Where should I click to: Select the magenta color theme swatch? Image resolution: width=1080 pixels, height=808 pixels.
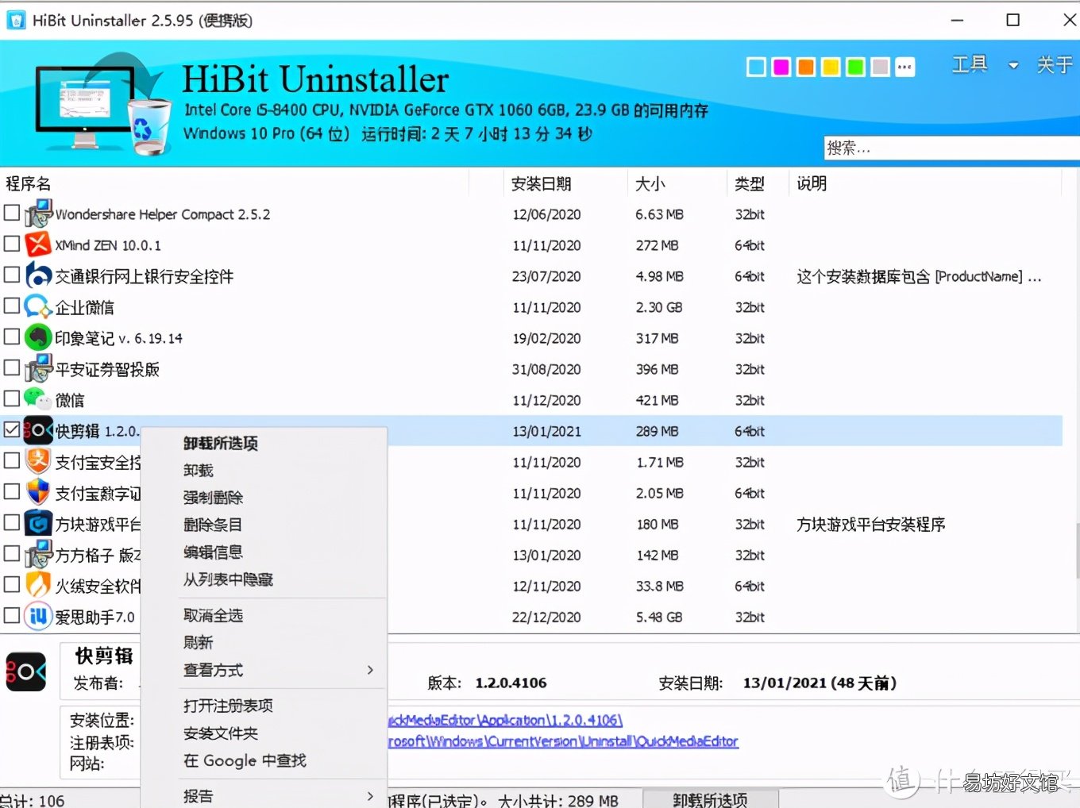click(x=781, y=67)
